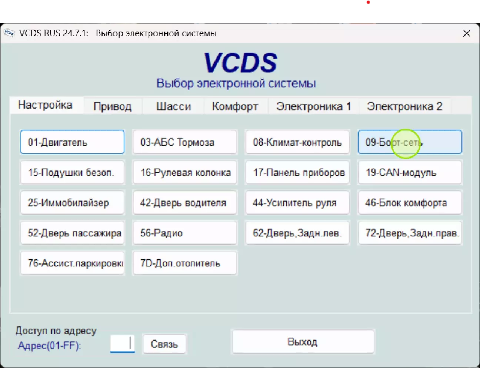Open 72-Дверь,Задн.прав. module
The height and width of the screenshot is (368, 480).
coord(410,233)
